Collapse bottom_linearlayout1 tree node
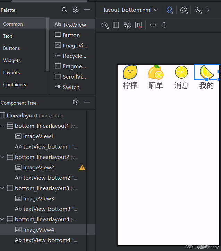 point(2,126)
